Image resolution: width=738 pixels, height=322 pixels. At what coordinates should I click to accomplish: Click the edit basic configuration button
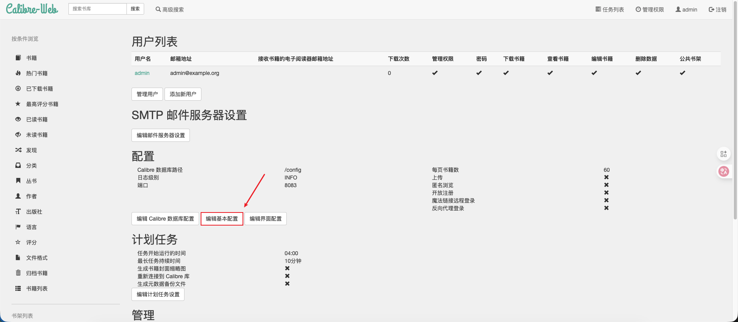click(222, 219)
